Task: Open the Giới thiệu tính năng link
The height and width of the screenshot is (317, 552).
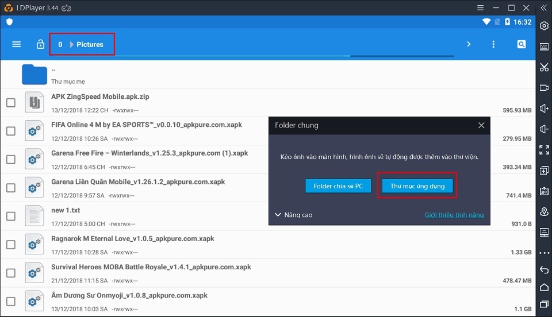Action: (x=454, y=215)
